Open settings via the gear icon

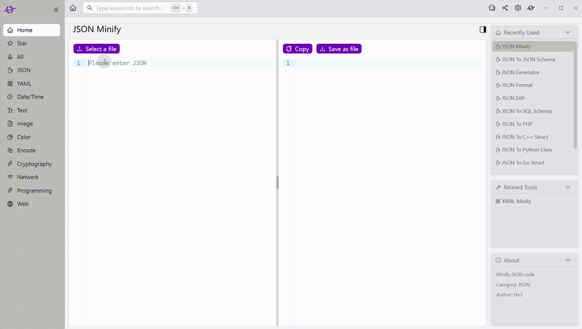(518, 8)
